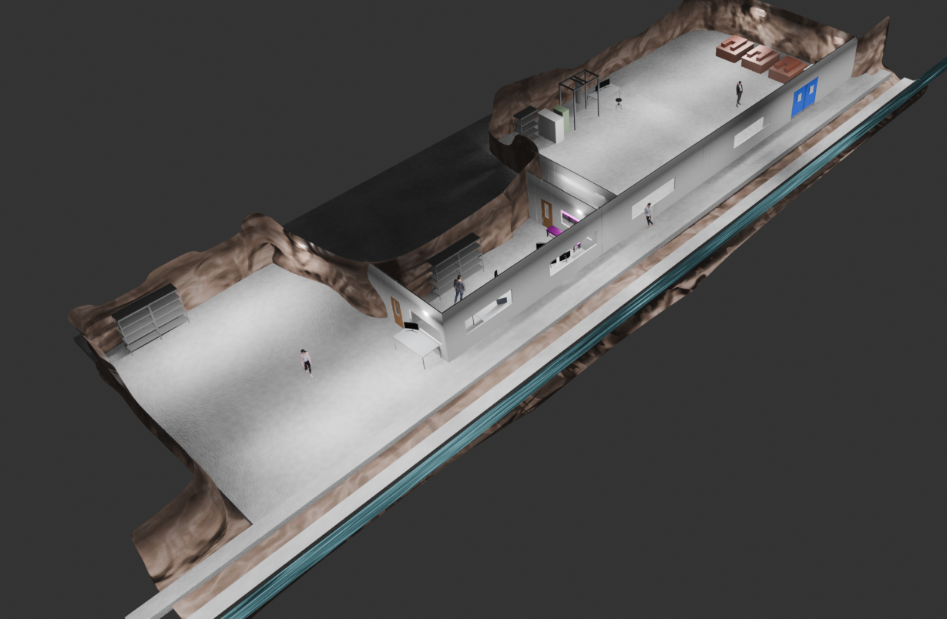Select the copper block nearest the blue door
The image size is (947, 619).
[787, 68]
